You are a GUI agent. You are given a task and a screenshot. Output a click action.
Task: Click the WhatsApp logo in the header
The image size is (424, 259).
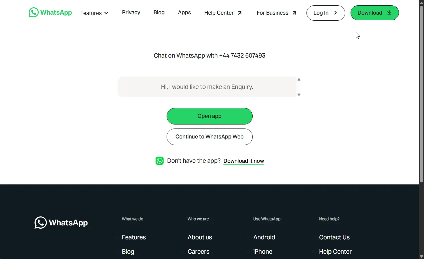point(50,13)
